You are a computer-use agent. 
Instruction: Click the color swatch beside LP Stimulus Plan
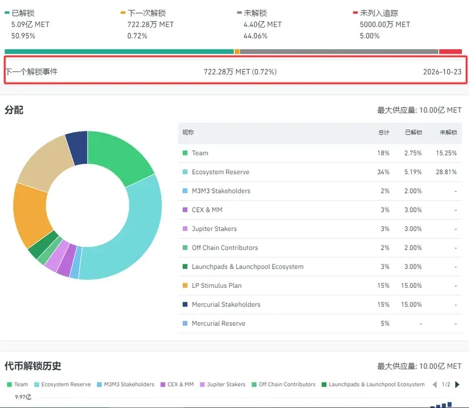tap(185, 285)
